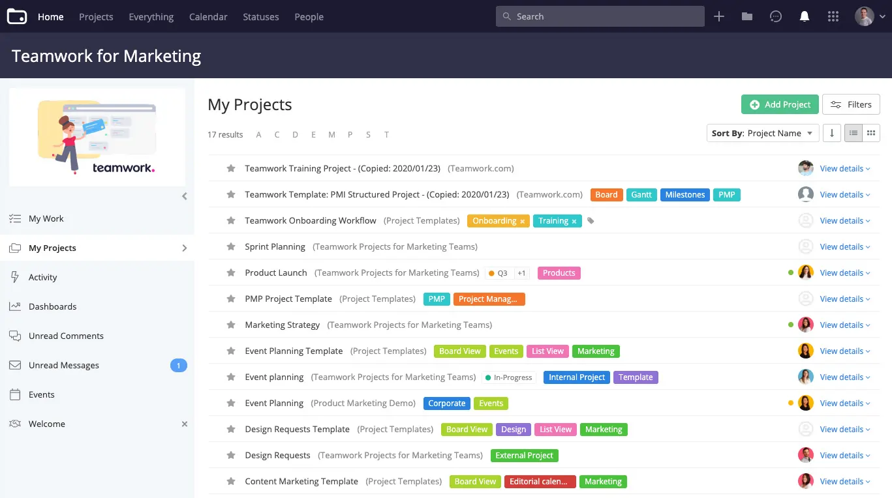Viewport: 892px width, 498px height.
Task: Filter projects by letter T
Action: (x=386, y=134)
